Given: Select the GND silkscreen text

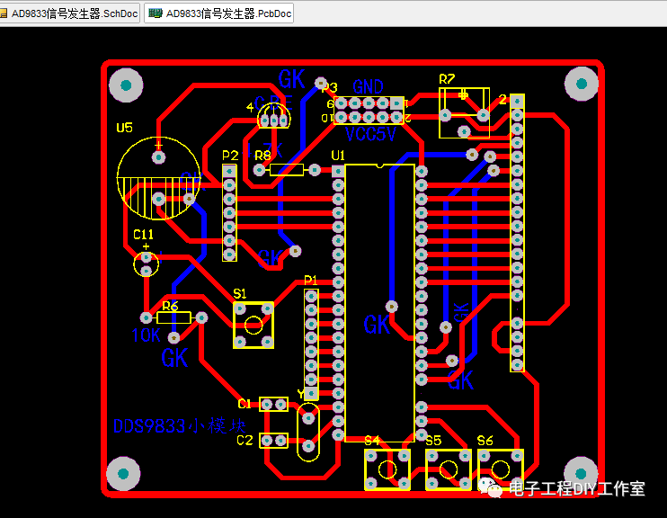Looking at the screenshot, I should click(368, 87).
